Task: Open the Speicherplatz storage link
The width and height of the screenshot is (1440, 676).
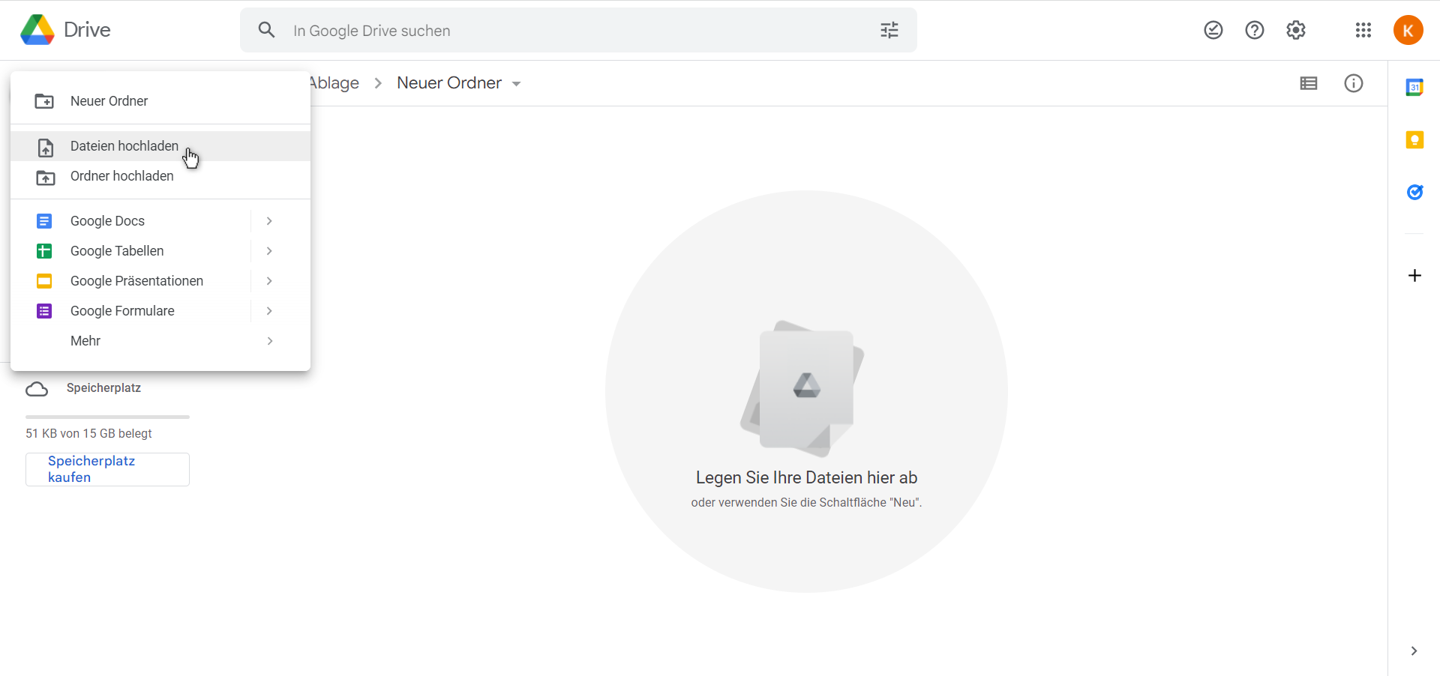Action: click(103, 388)
